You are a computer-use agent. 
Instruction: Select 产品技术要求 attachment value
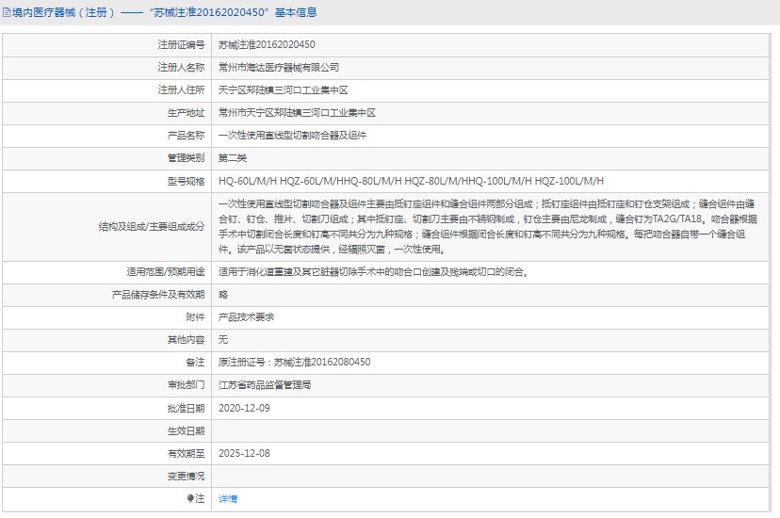click(x=246, y=317)
